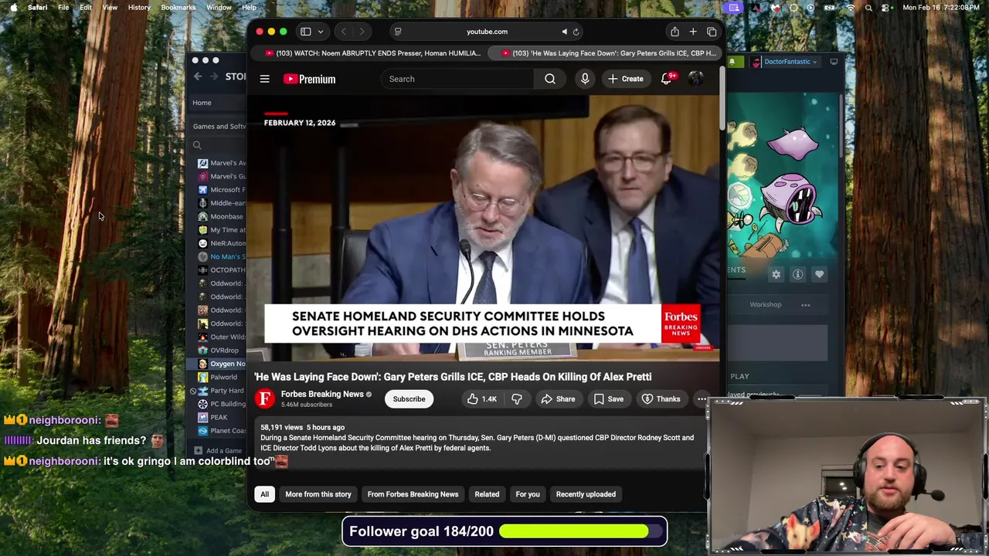Select More from this story chip
This screenshot has width=989, height=556.
click(318, 494)
